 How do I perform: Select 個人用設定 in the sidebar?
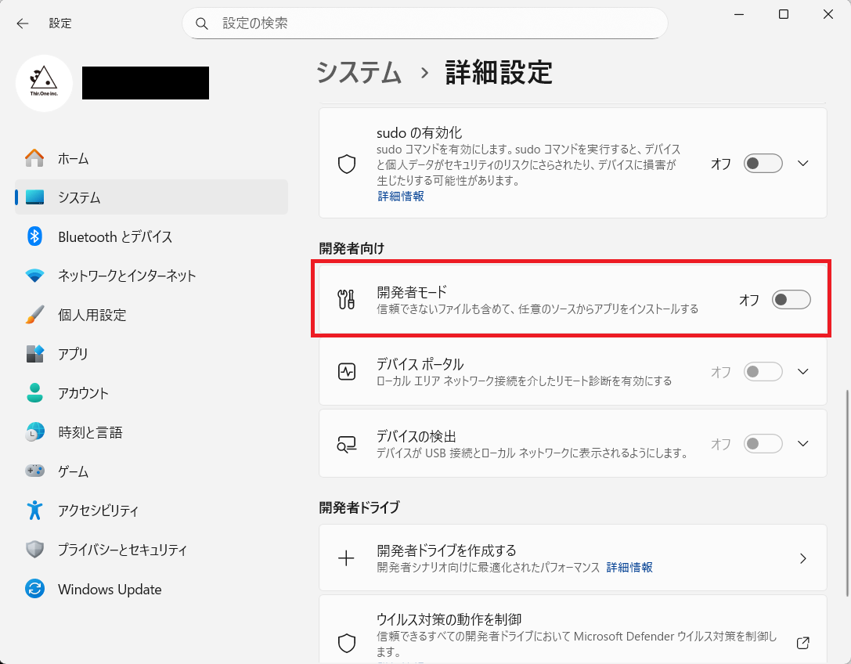click(92, 315)
